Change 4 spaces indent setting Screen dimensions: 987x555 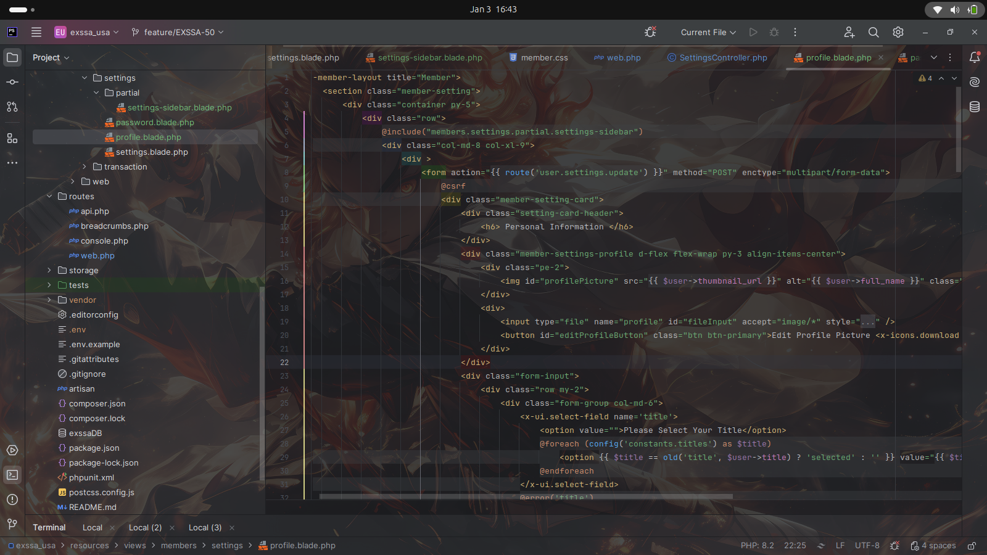tap(933, 546)
